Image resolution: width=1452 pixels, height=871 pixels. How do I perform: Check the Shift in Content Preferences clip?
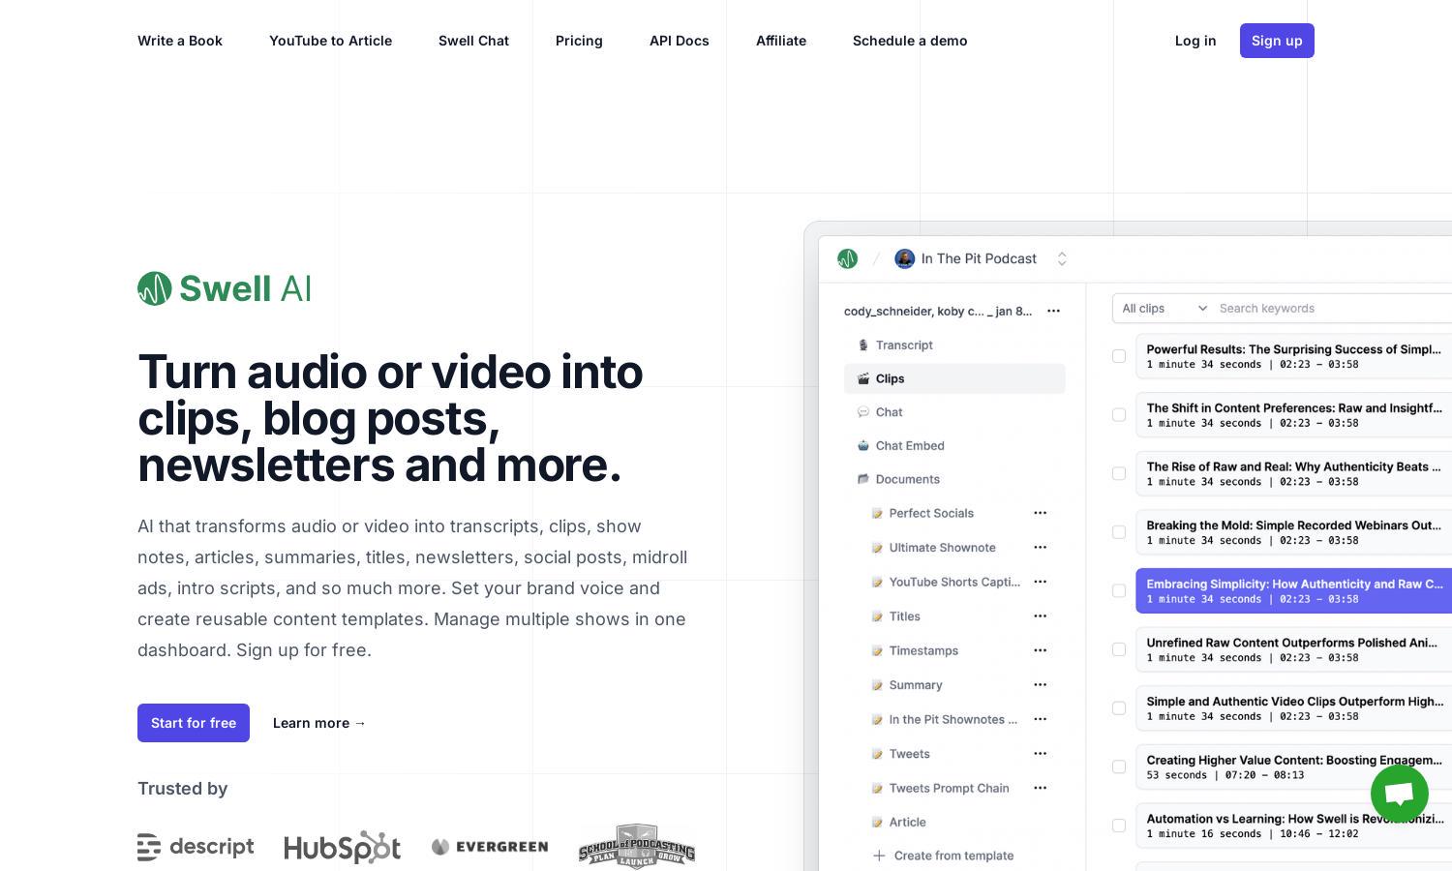click(1119, 415)
